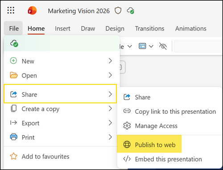Select Add to favourites entry
The image size is (223, 170).
(60, 156)
